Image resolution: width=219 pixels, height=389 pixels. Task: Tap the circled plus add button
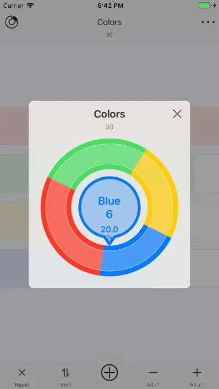click(109, 373)
